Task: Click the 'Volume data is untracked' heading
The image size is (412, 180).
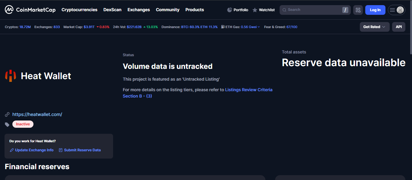Action: [168, 66]
